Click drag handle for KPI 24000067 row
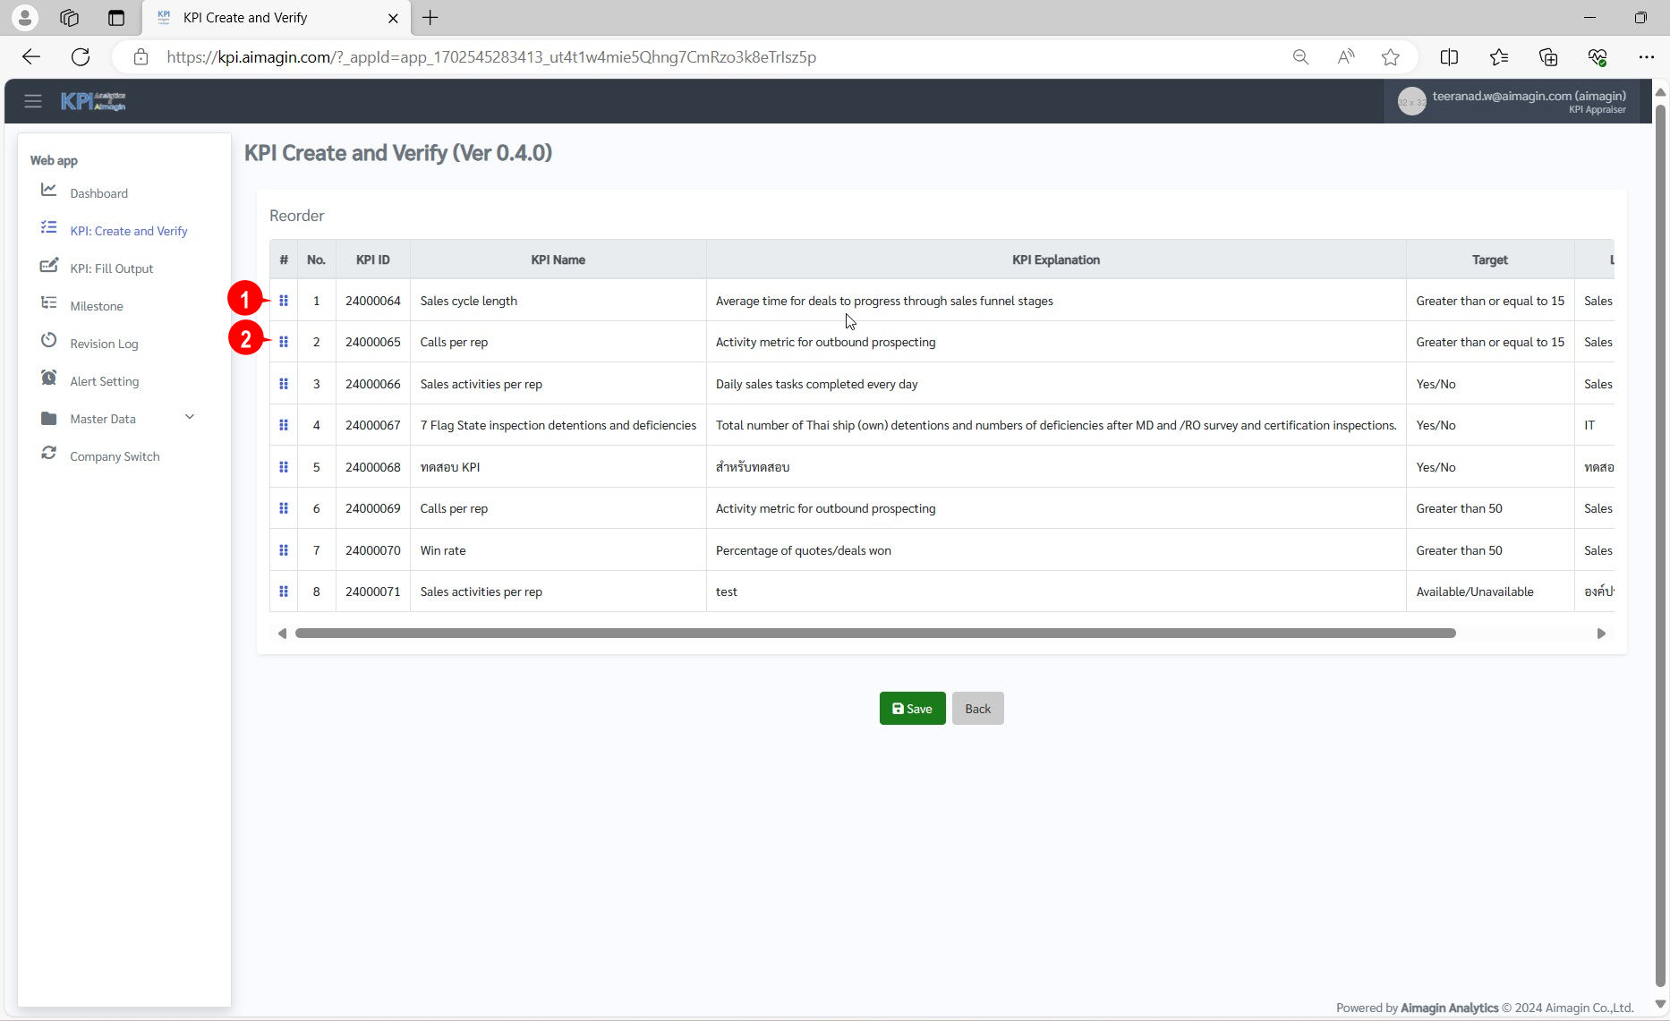1670x1021 pixels. pyautogui.click(x=284, y=425)
